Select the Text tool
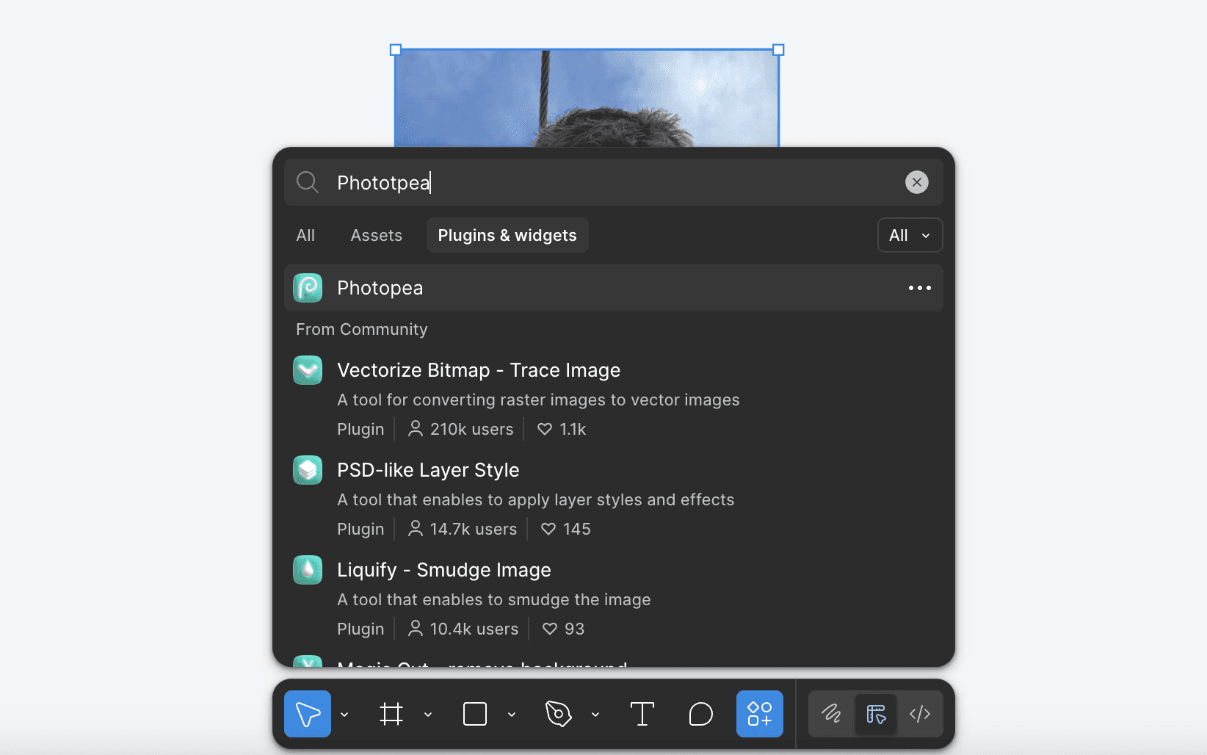Viewport: 1207px width, 755px height. coord(642,714)
